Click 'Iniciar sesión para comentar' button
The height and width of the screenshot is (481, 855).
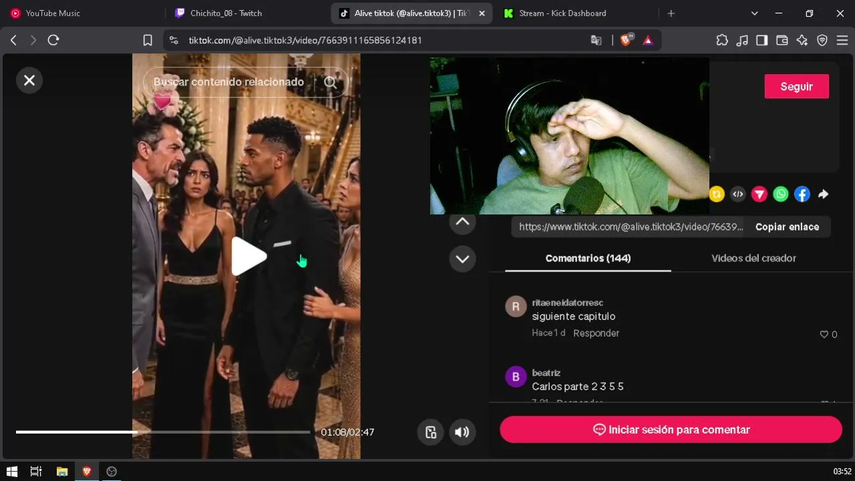(671, 430)
